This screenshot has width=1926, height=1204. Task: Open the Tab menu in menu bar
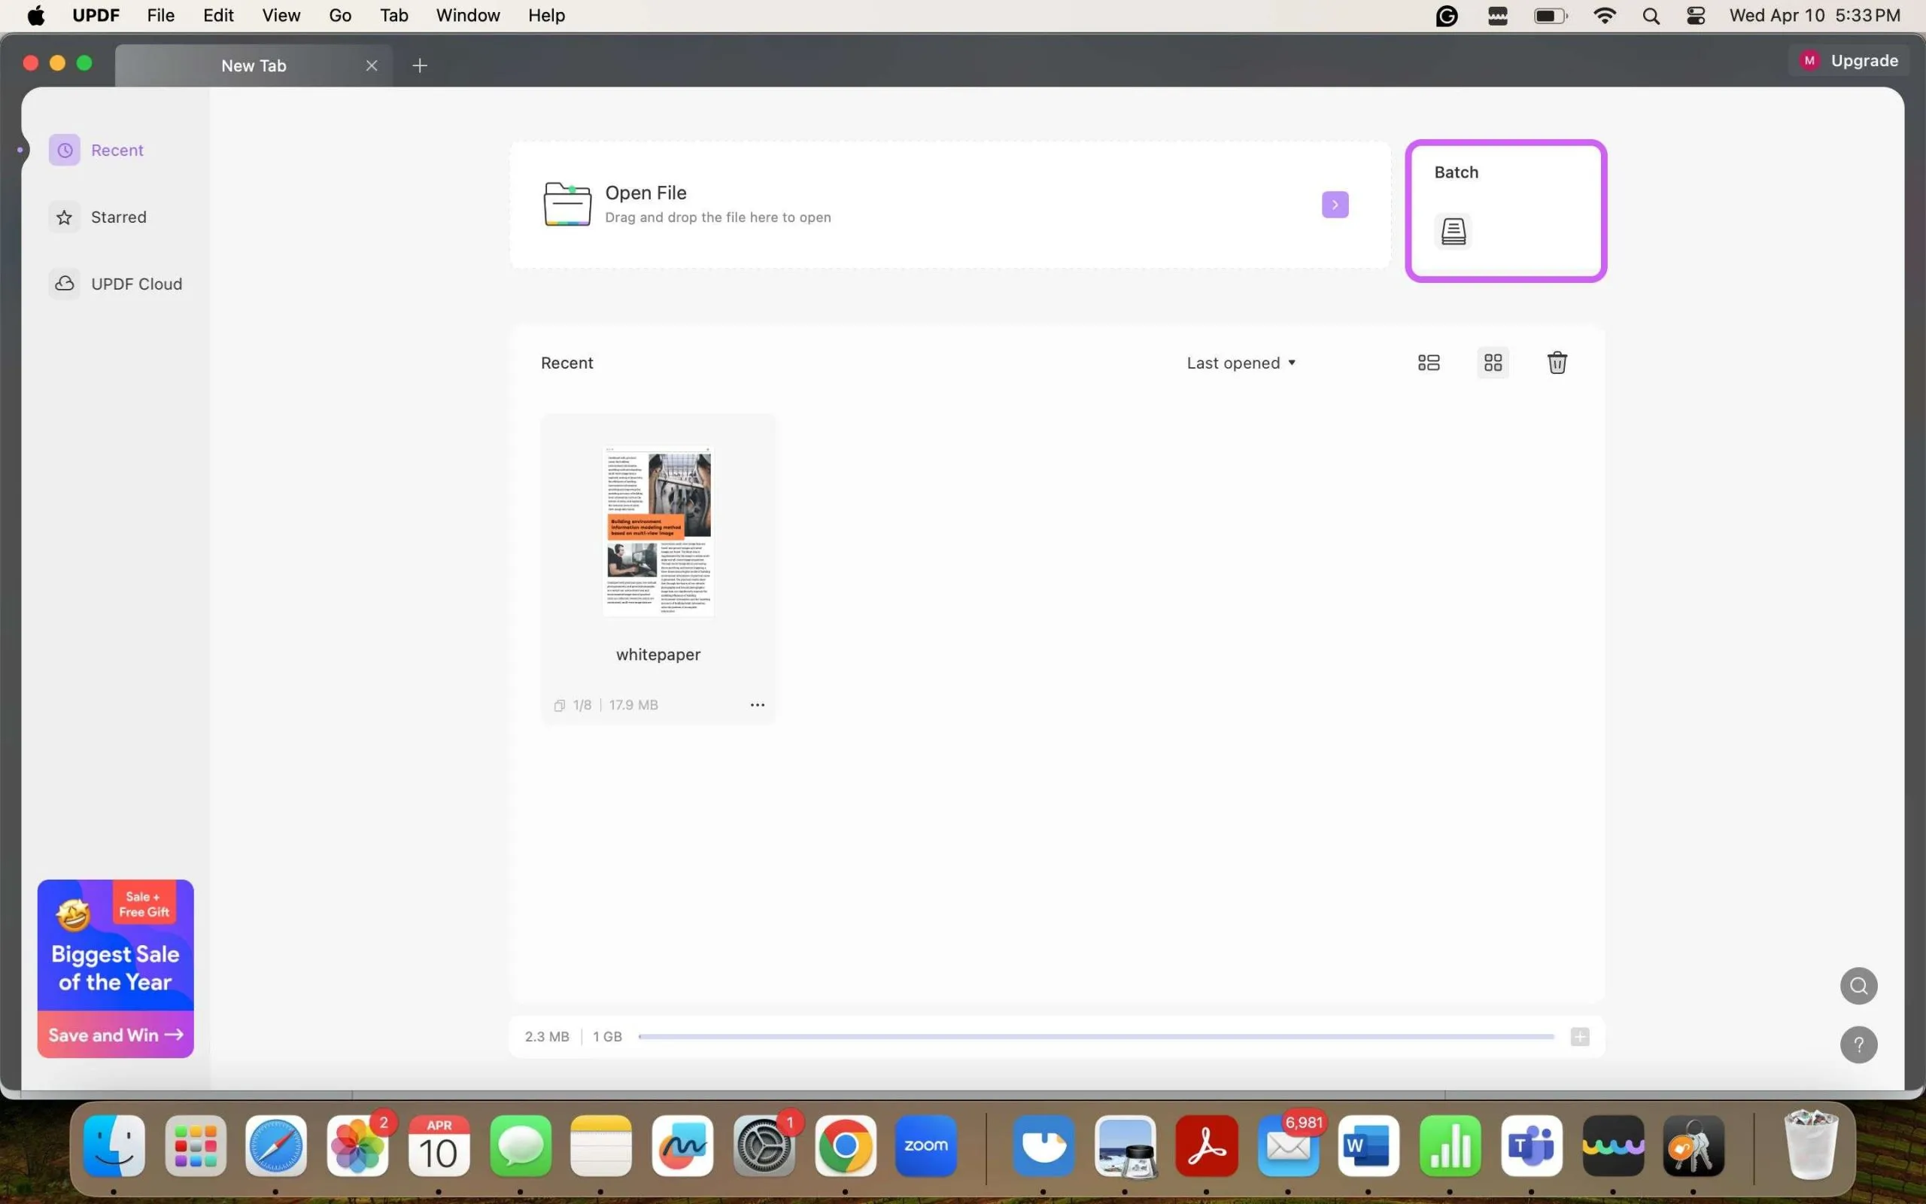(x=393, y=15)
